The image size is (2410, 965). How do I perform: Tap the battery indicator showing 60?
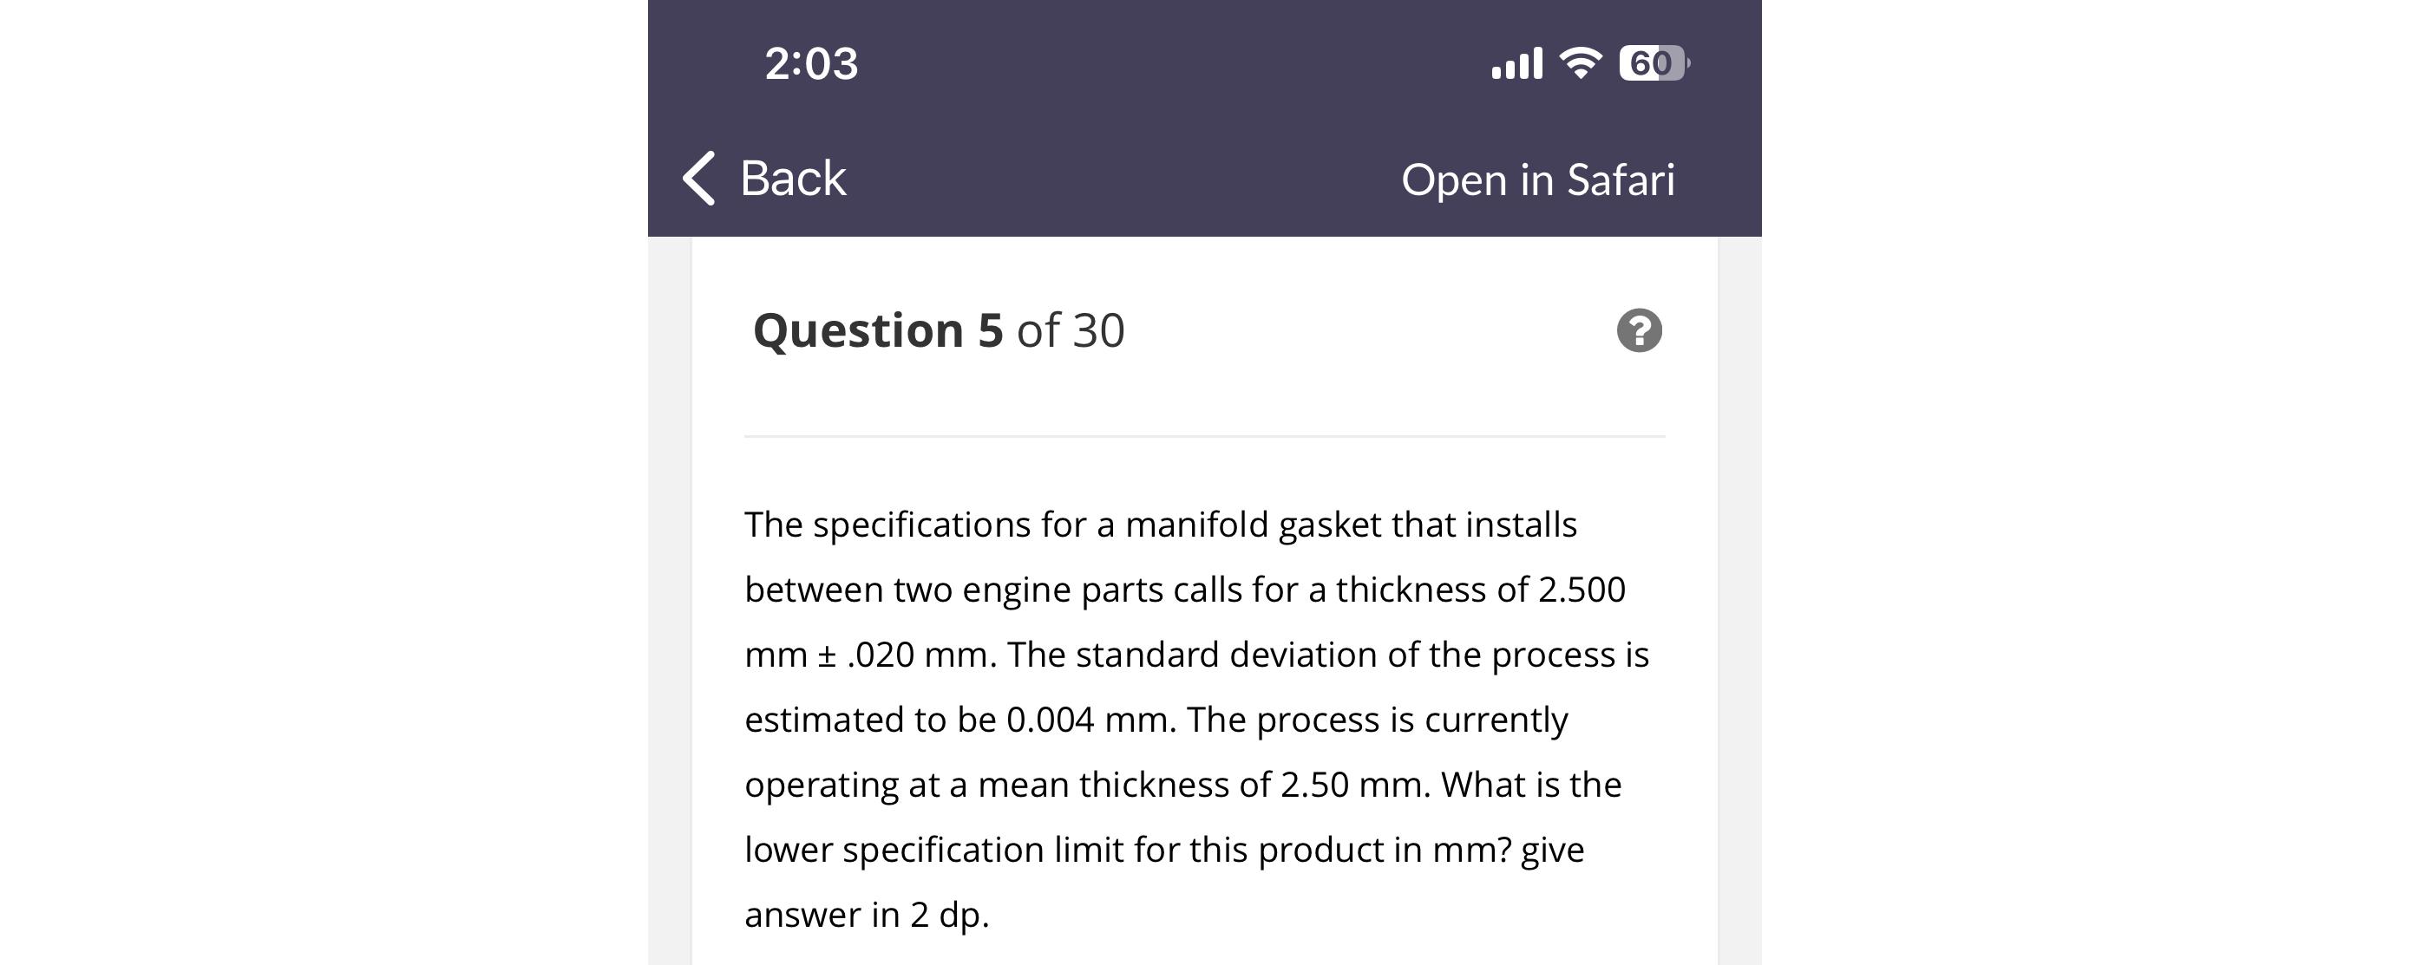point(1652,62)
